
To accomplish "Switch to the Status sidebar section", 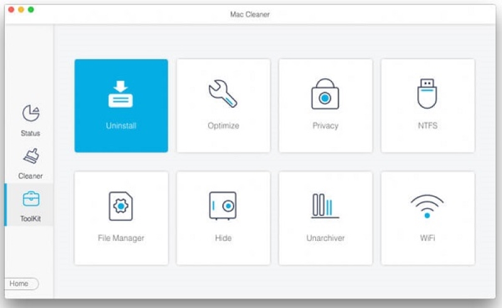I will [x=30, y=120].
